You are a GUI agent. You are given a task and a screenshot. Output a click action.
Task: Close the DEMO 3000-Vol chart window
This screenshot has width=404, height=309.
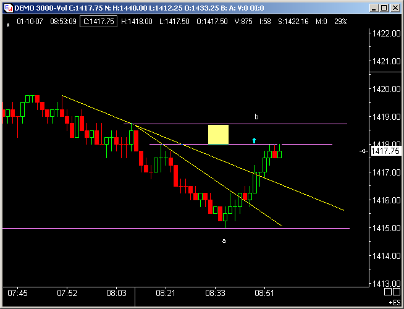point(395,8)
